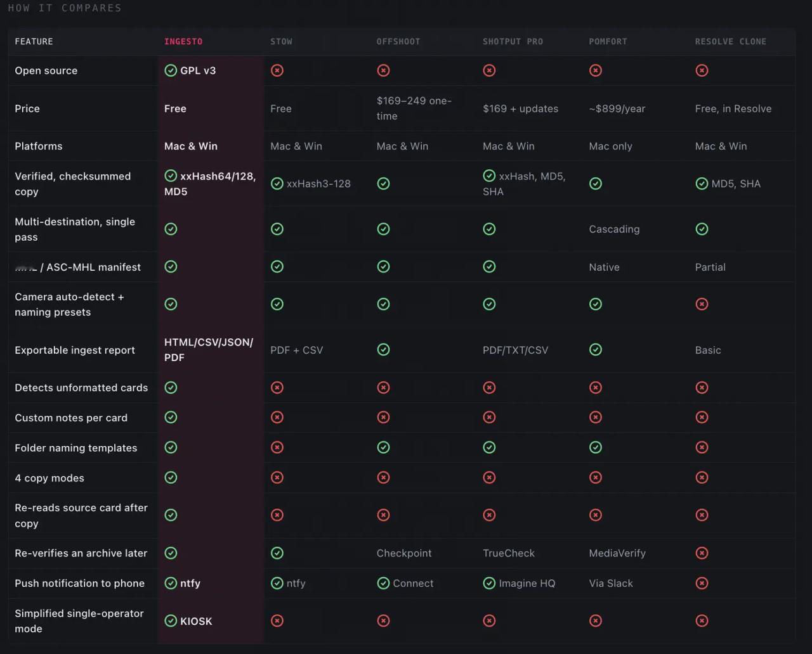Image resolution: width=812 pixels, height=654 pixels.
Task: Select ASC-MHL manifest check under Shotput Pro
Action: [489, 267]
